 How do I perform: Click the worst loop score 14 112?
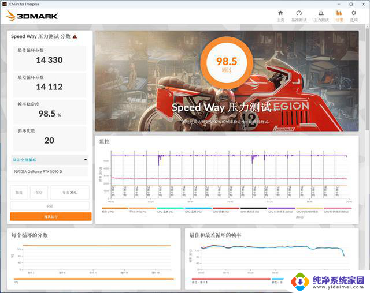tap(49, 87)
